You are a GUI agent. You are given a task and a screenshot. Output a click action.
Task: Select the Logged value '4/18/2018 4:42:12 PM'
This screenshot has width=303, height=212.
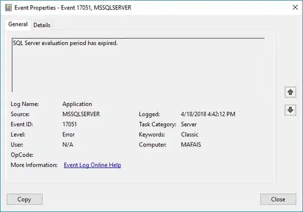[x=208, y=114]
